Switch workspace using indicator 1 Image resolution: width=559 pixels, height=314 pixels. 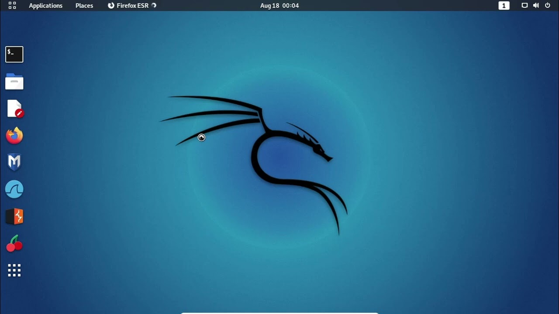coord(504,6)
